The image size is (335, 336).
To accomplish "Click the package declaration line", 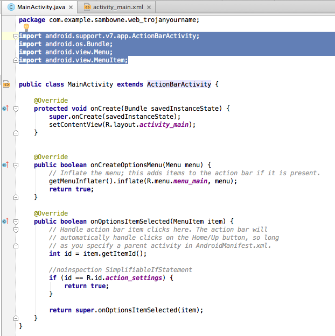I will click(x=109, y=20).
